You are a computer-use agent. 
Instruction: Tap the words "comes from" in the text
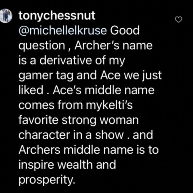[x=51, y=105]
